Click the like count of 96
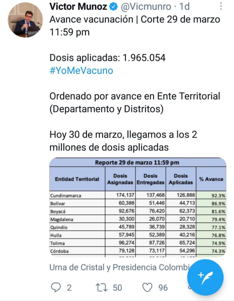The width and height of the screenshot is (234, 301). [x=163, y=287]
